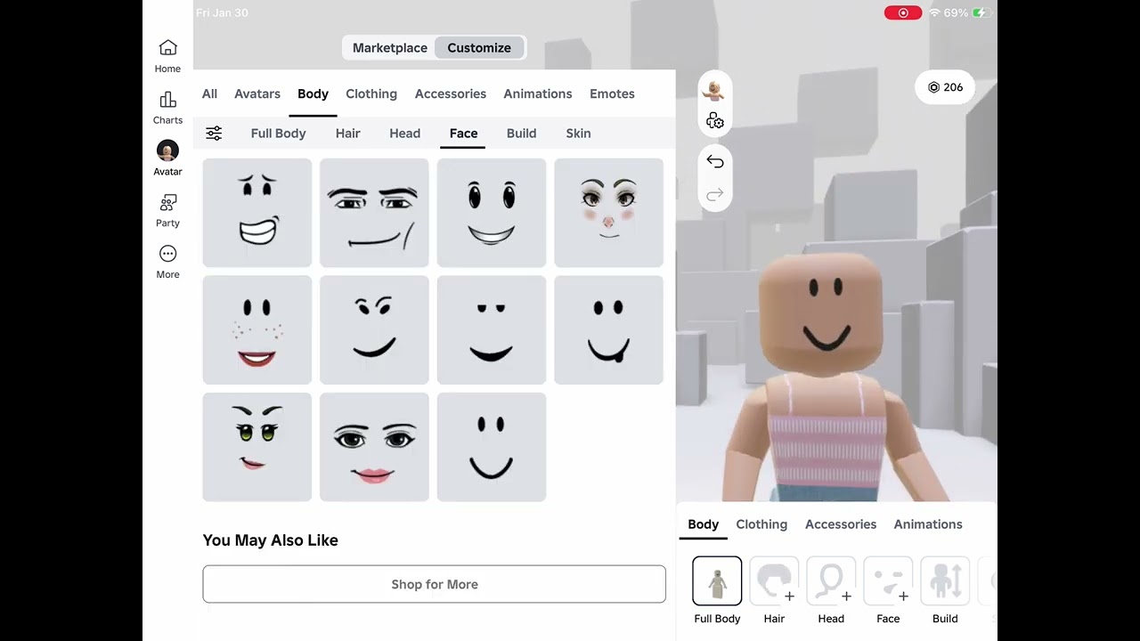Choose the blushing face with lashes
1140x641 pixels.
[x=609, y=213]
